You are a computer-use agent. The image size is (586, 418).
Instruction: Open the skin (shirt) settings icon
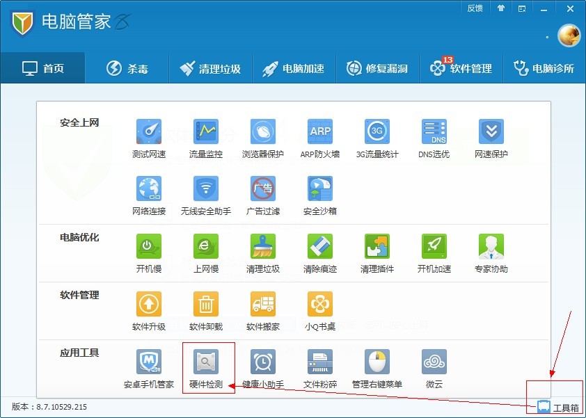click(x=501, y=8)
